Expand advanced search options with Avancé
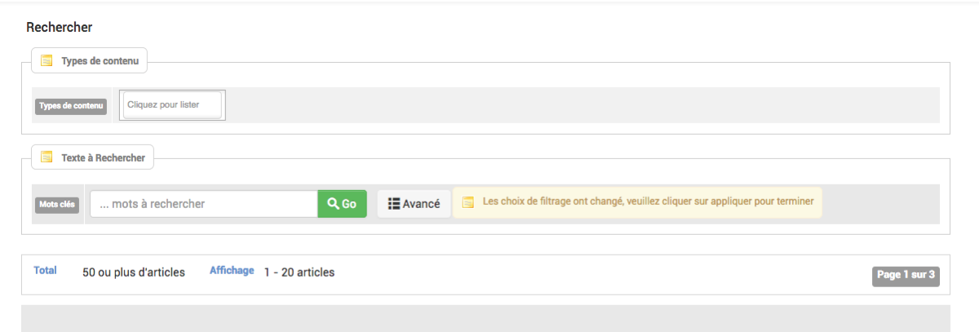 (414, 204)
